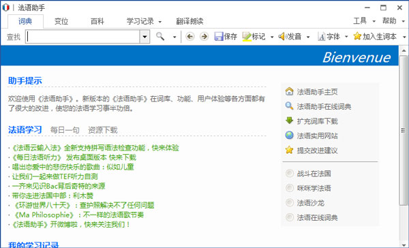Switch to the 变位 tab
The height and width of the screenshot is (248, 409).
(x=61, y=21)
